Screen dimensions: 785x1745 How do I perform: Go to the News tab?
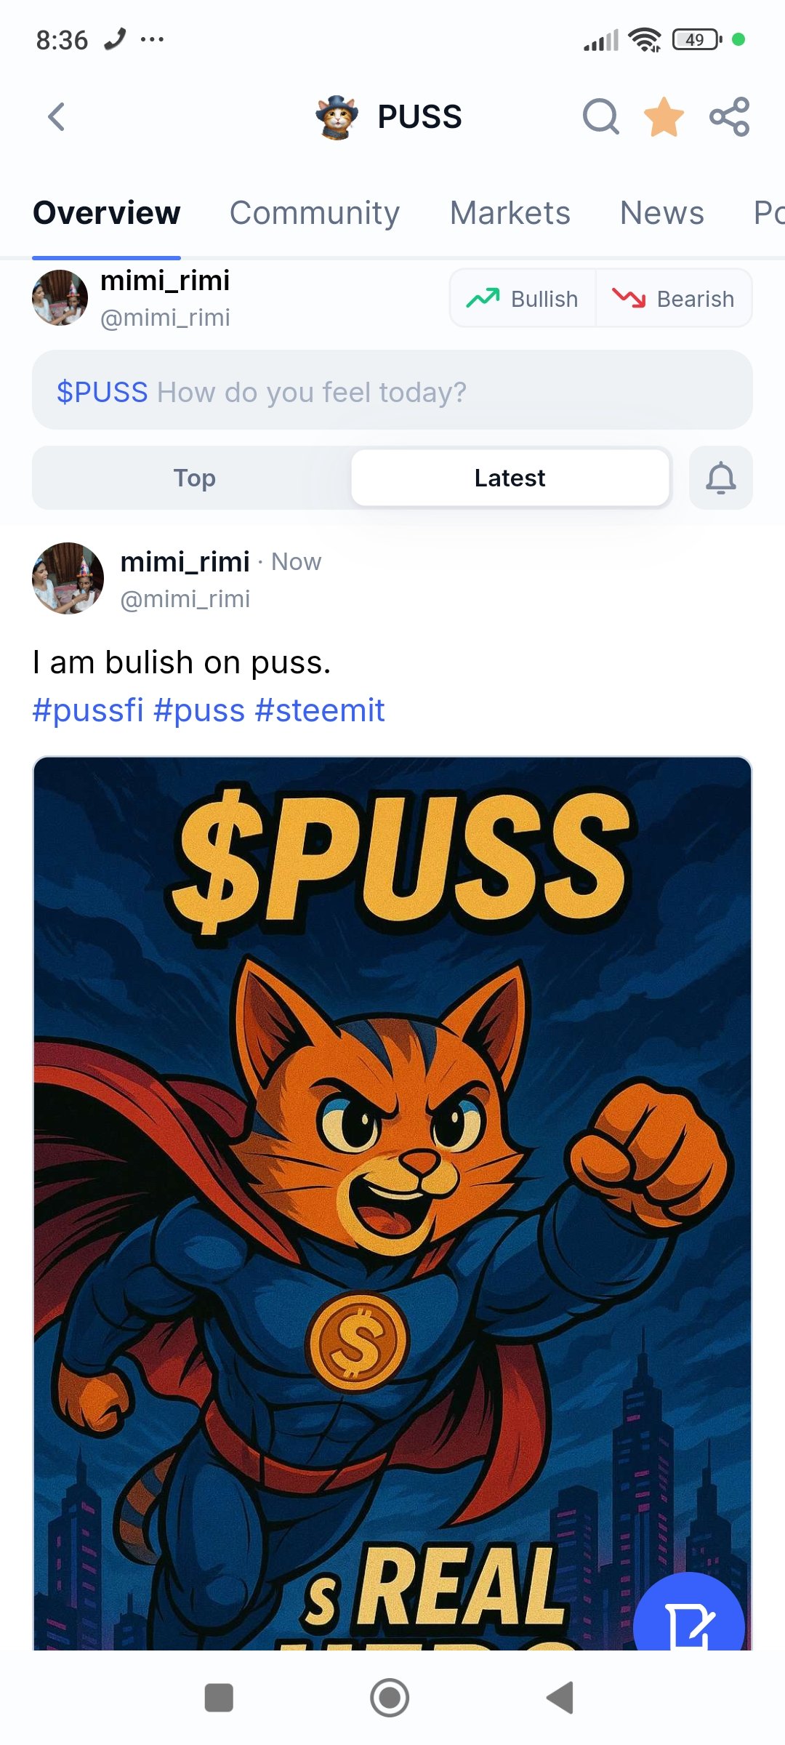tap(661, 213)
